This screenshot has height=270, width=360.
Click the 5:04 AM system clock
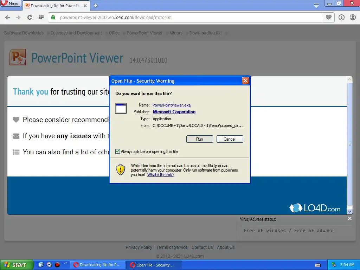coord(347,265)
